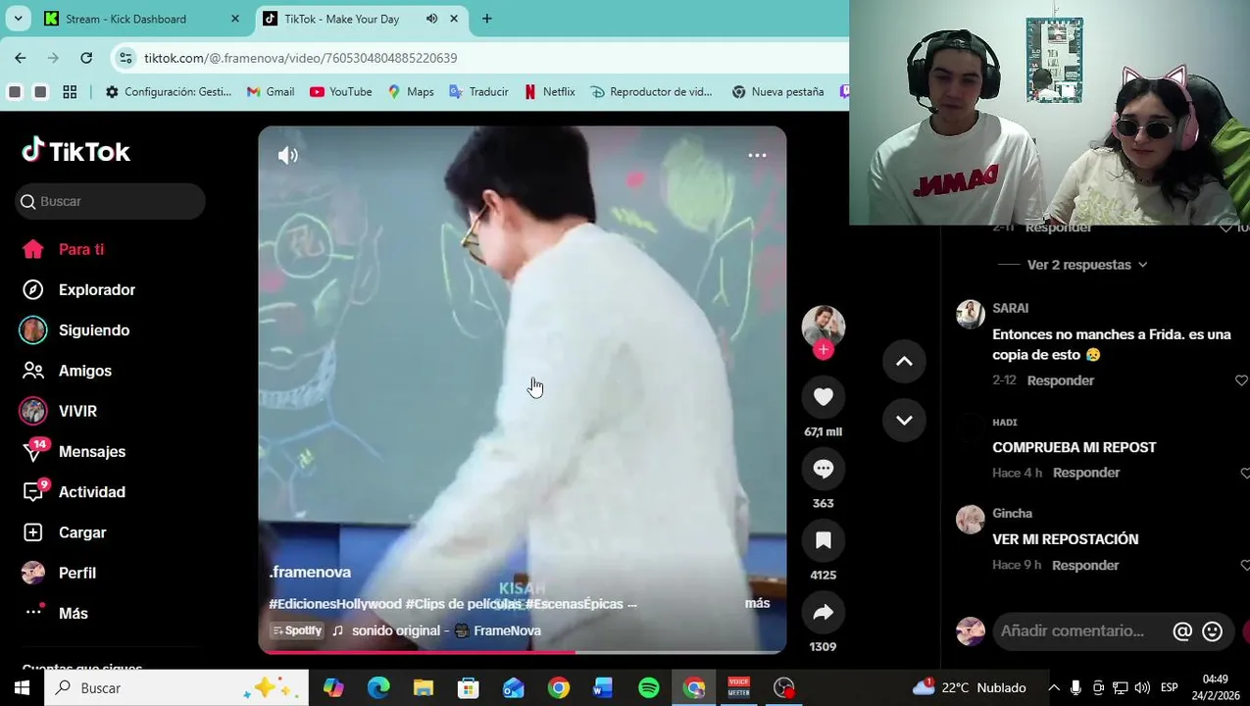Click the @ mention icon in comment box
The width and height of the screenshot is (1250, 706).
pyautogui.click(x=1182, y=631)
